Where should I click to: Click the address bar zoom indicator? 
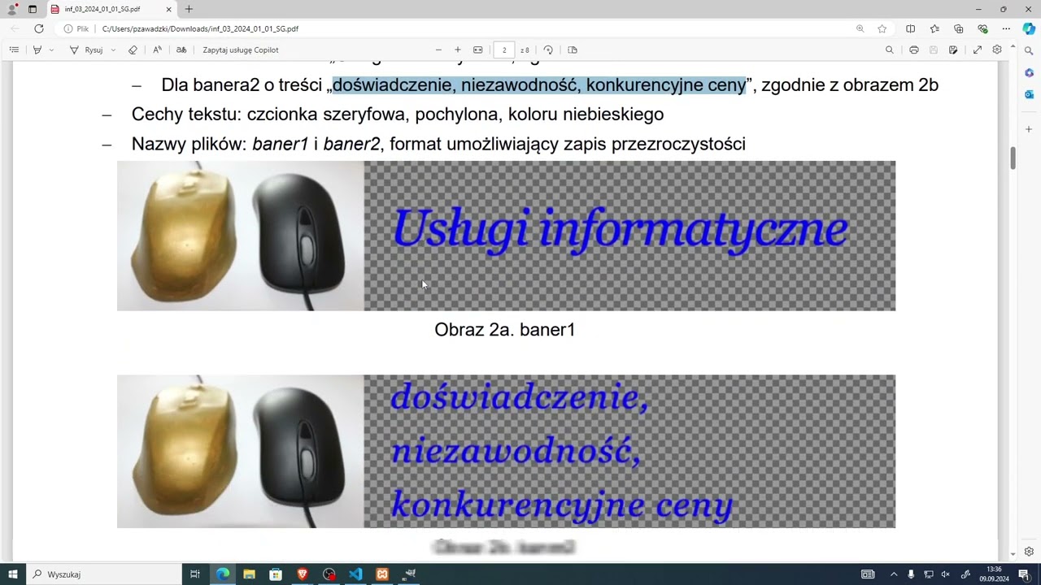tap(860, 28)
